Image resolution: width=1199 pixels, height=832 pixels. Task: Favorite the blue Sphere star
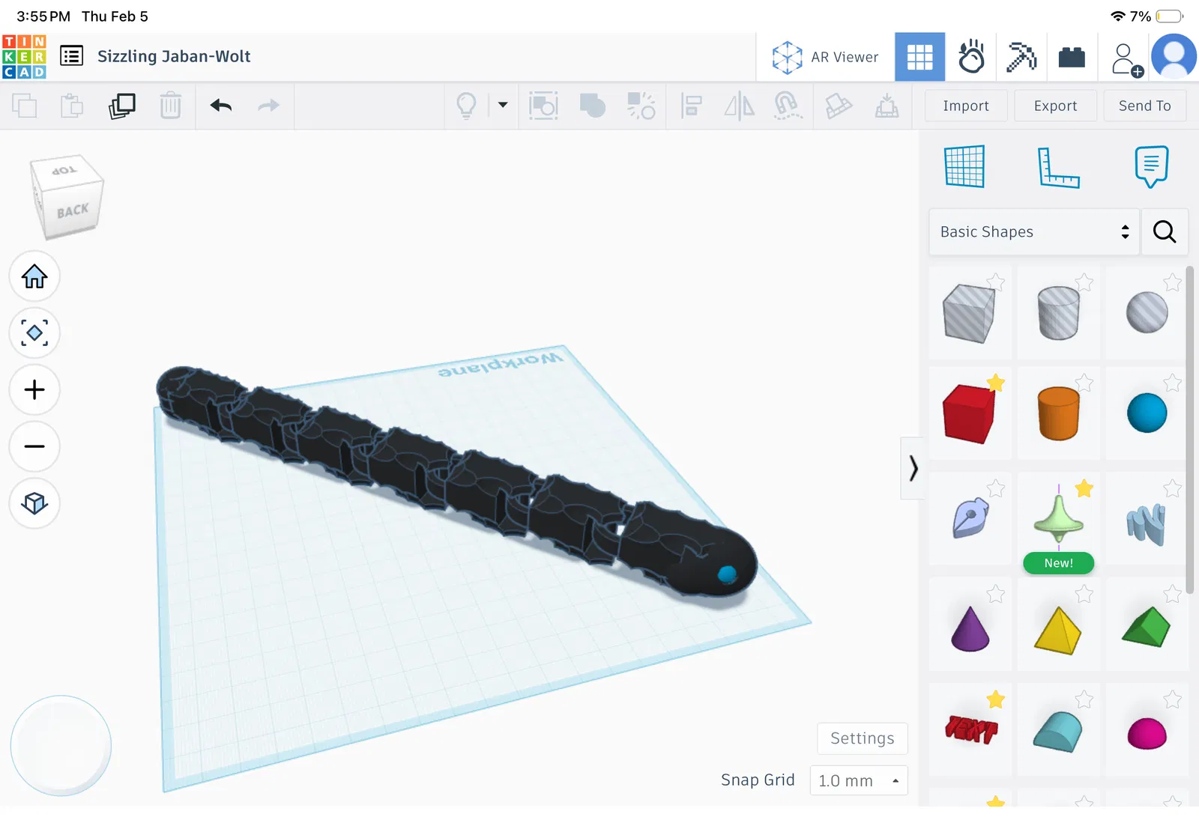click(1173, 383)
